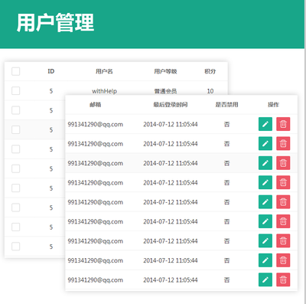Click the 否 status in the seventh row
Screen dimensions: 306x304
[226, 241]
